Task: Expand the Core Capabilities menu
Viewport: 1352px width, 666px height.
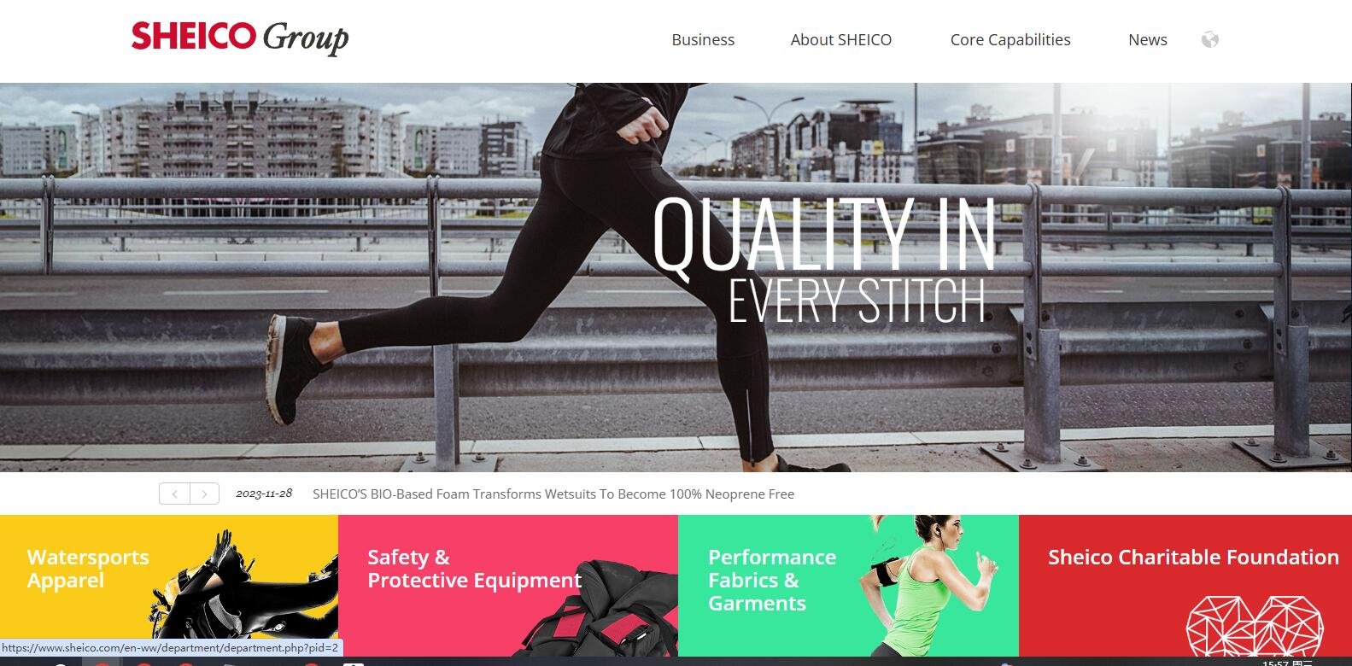Action: (x=1010, y=39)
